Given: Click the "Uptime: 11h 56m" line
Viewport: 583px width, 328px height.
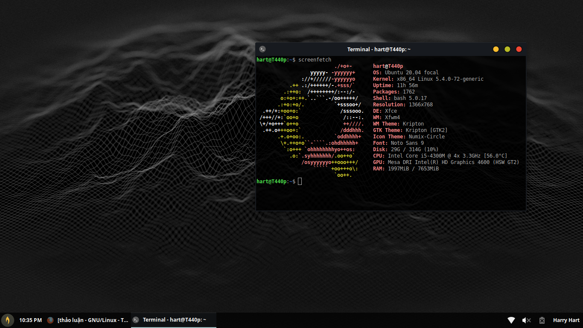Looking at the screenshot, I should coord(395,85).
